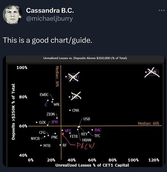Image resolution: width=167 pixels, height=172 pixels.
Task: Click the Median: 60% horizontal line label
Action: pos(148,124)
